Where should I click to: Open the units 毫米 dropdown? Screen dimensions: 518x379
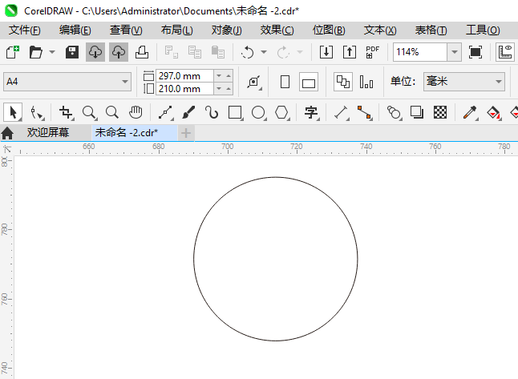point(464,82)
